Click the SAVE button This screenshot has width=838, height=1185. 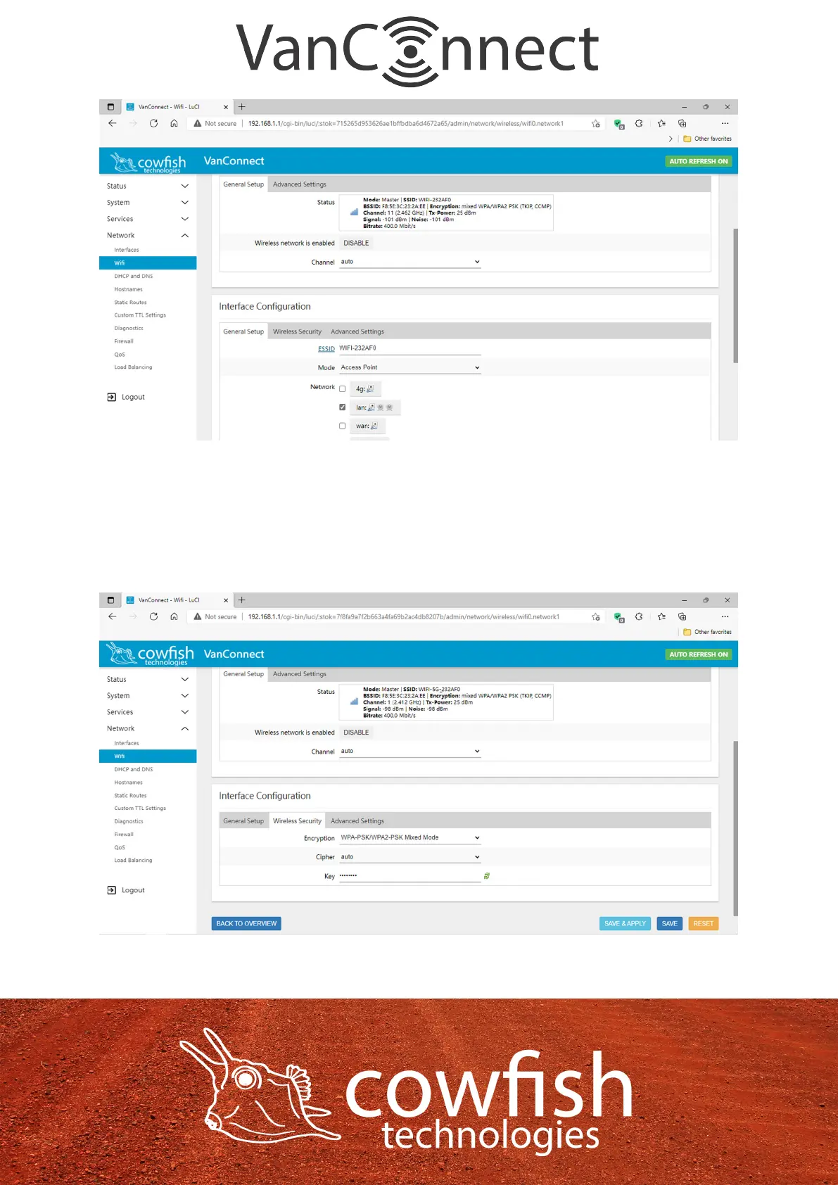coord(669,923)
